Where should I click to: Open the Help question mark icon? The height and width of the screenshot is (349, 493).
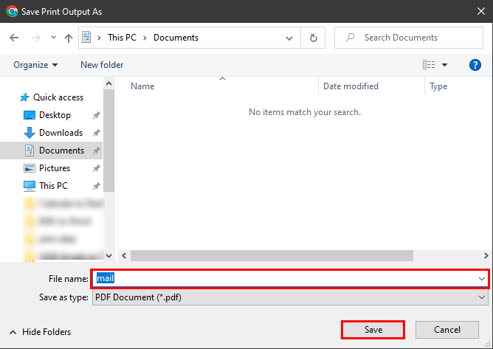tap(475, 65)
